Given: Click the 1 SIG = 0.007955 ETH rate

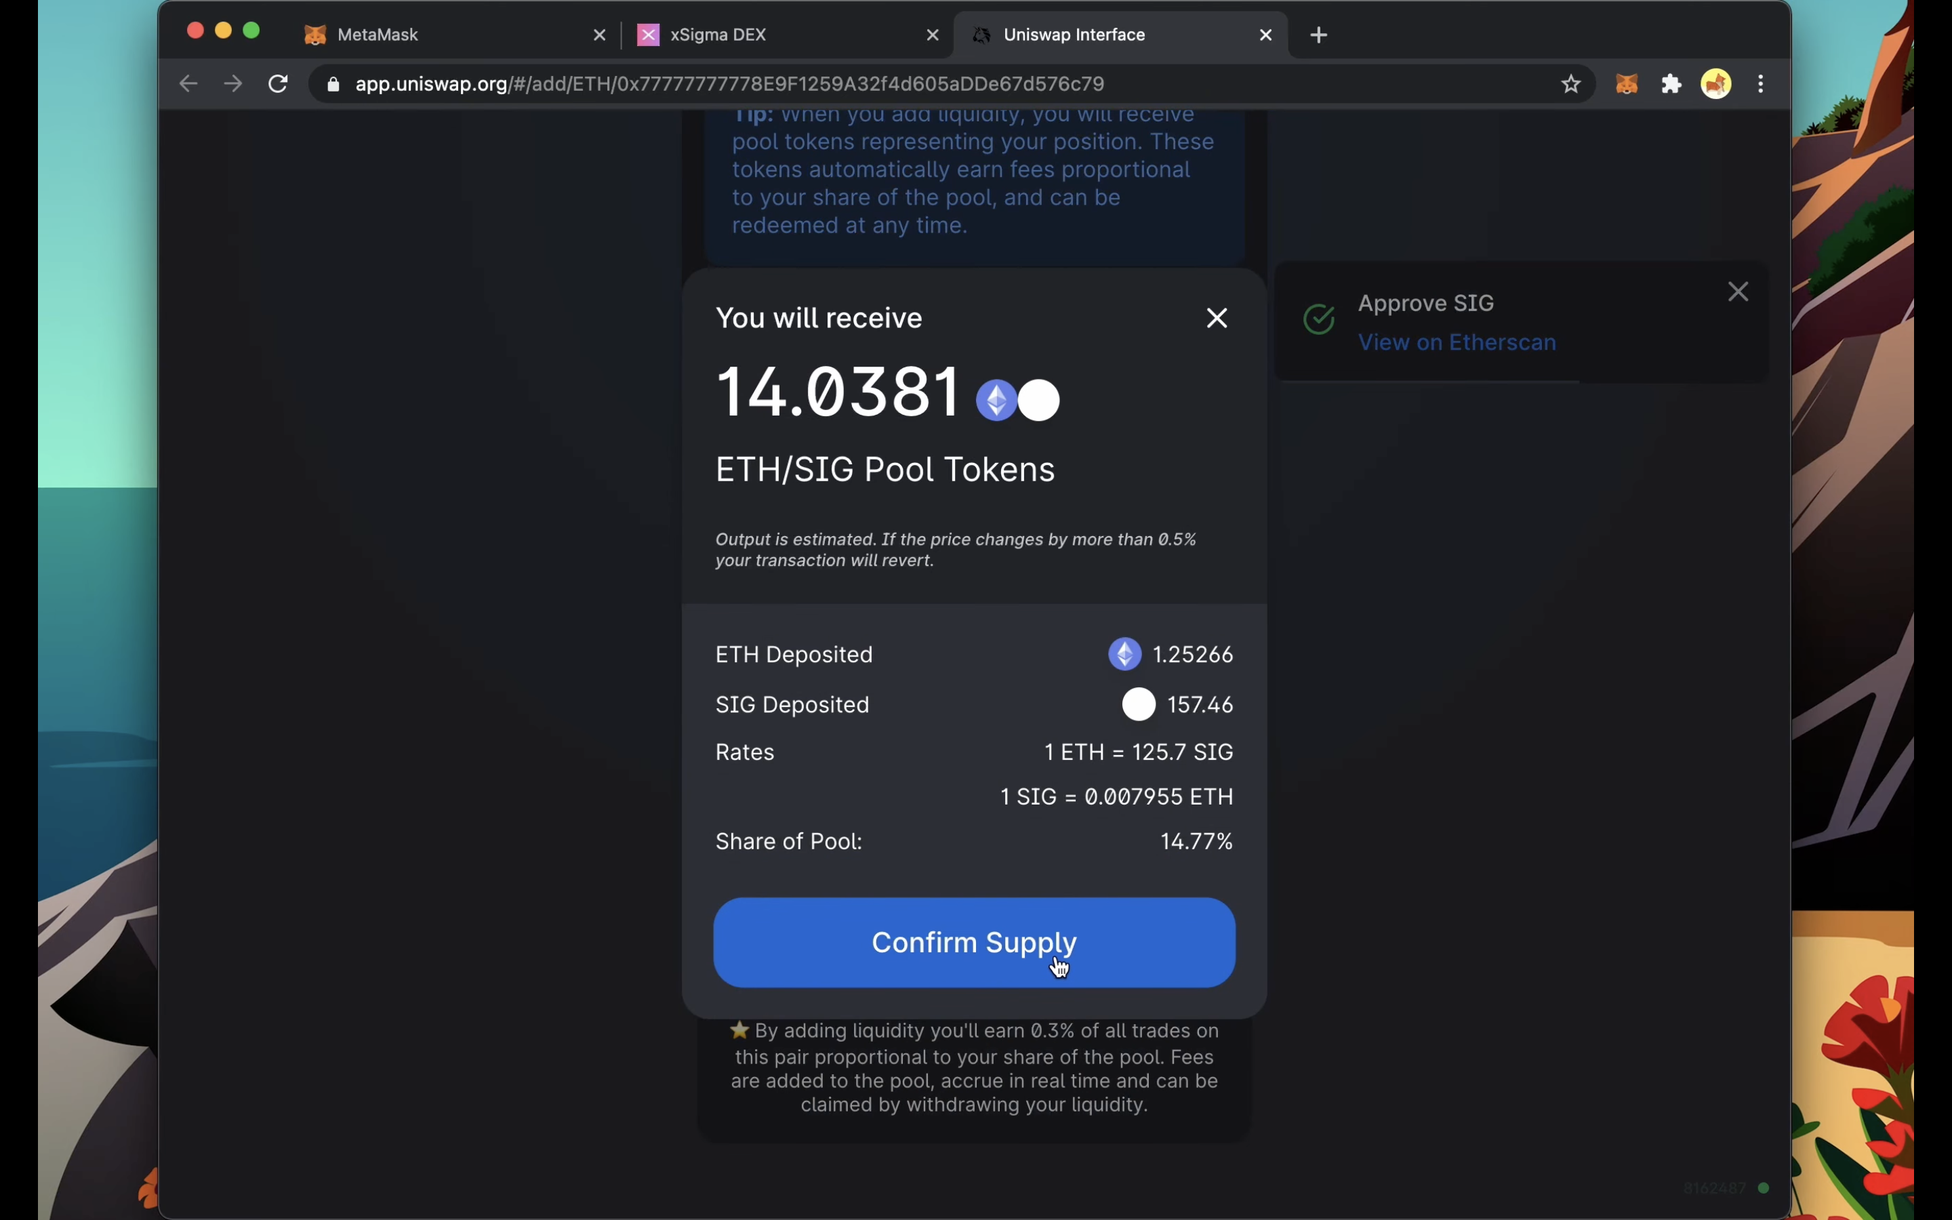Looking at the screenshot, I should tap(1116, 797).
